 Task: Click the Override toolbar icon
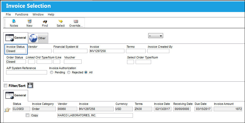click(x=76, y=21)
